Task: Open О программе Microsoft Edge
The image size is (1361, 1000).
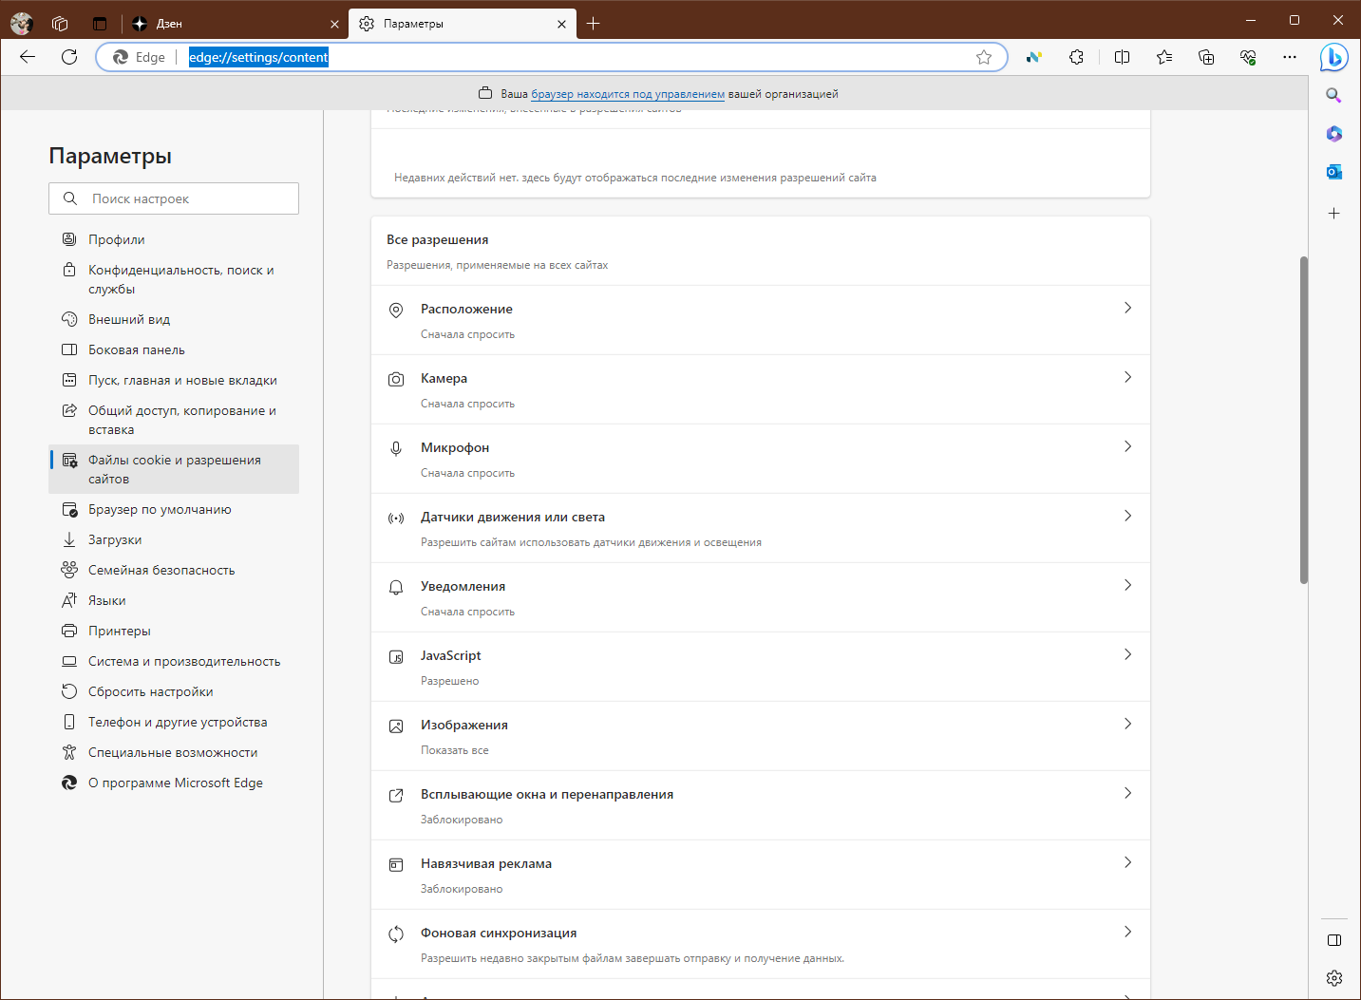Action: (x=174, y=783)
